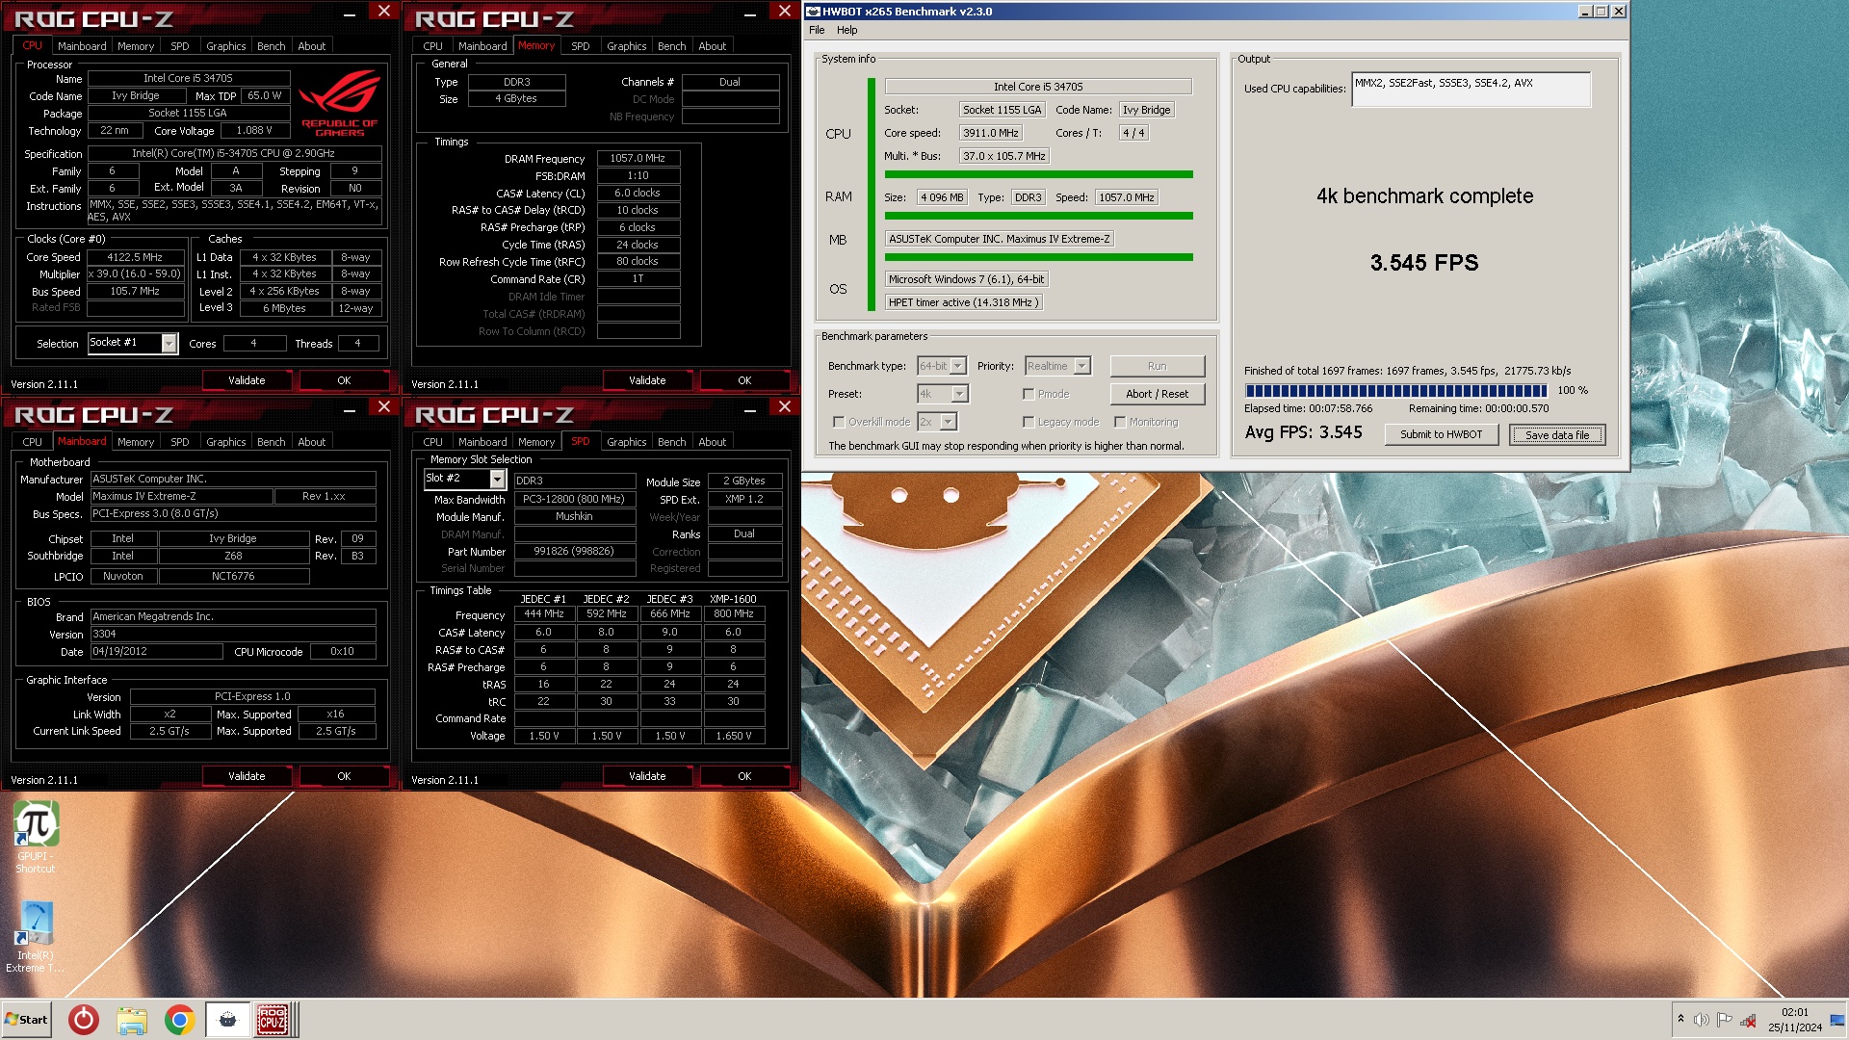
Task: Open the GPUPI shortcut on the desktop
Action: coord(36,838)
